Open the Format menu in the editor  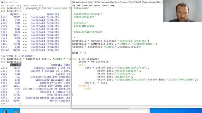tap(85, 6)
